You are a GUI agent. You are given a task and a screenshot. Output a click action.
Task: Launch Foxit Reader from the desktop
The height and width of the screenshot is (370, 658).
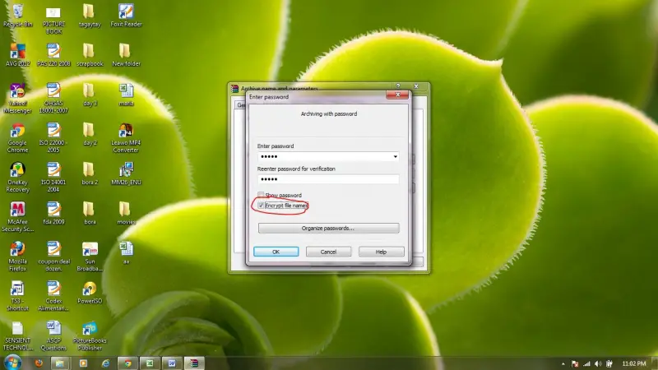coord(126,16)
